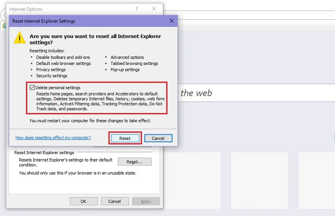The height and width of the screenshot is (216, 335).
Task: Select 'Disable toolbars and add-ons' text
Action: (x=63, y=57)
